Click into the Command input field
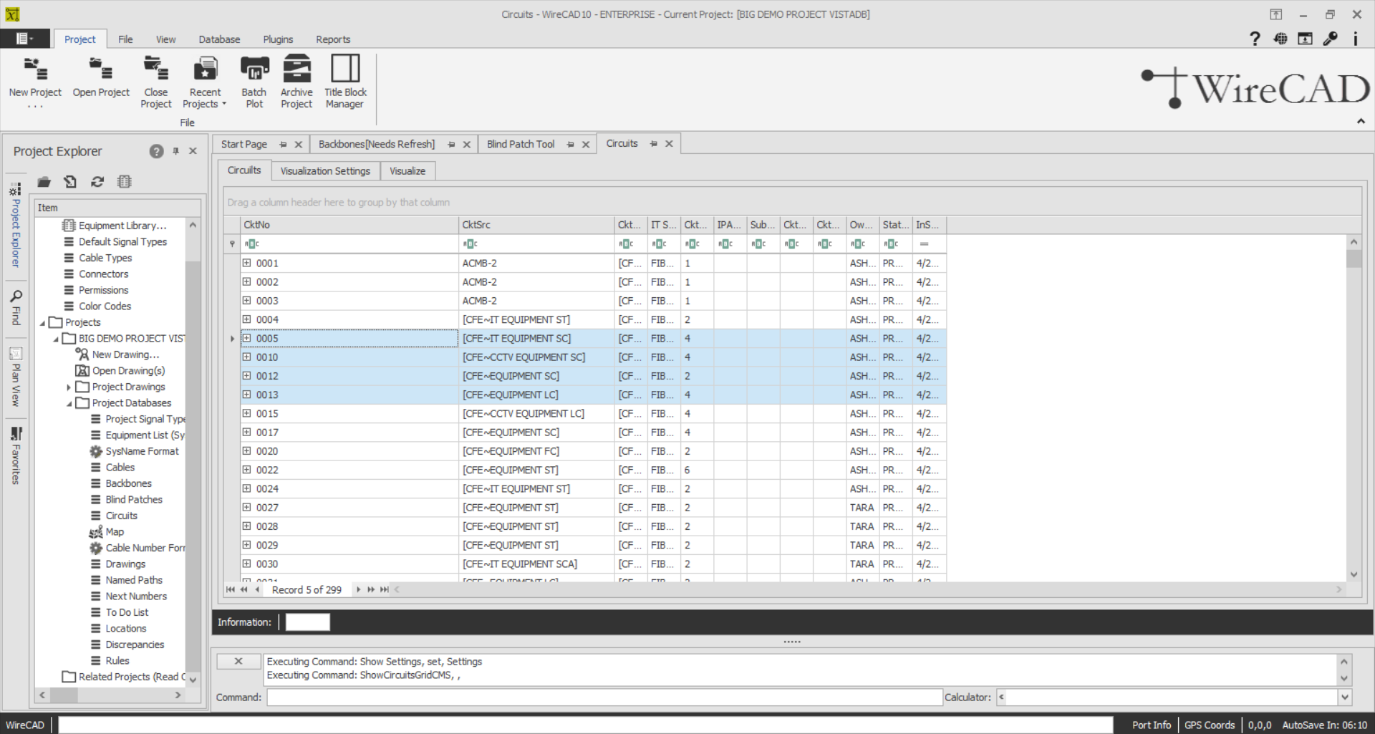Image resolution: width=1375 pixels, height=734 pixels. [x=604, y=697]
